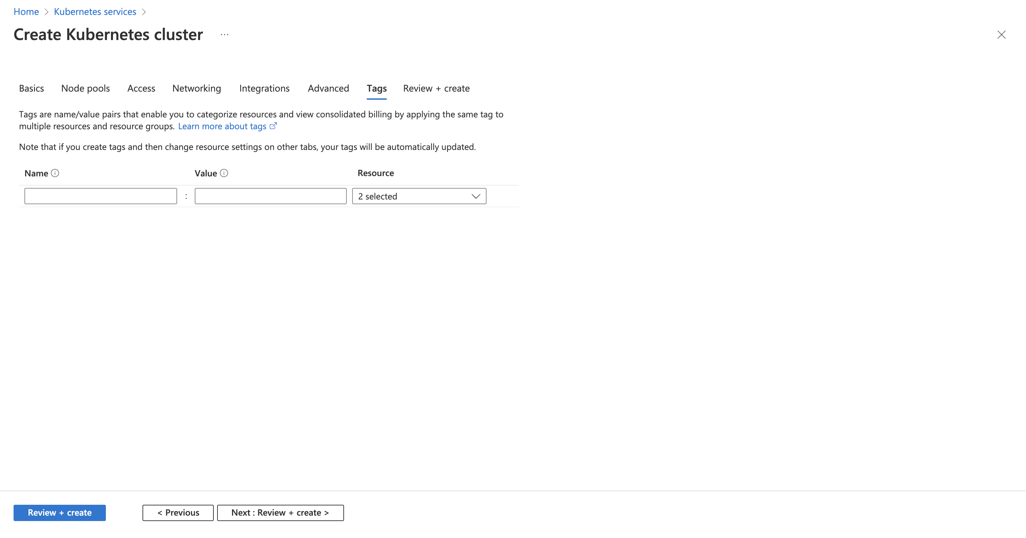Go to the Access tab
The width and height of the screenshot is (1026, 538).
[141, 89]
